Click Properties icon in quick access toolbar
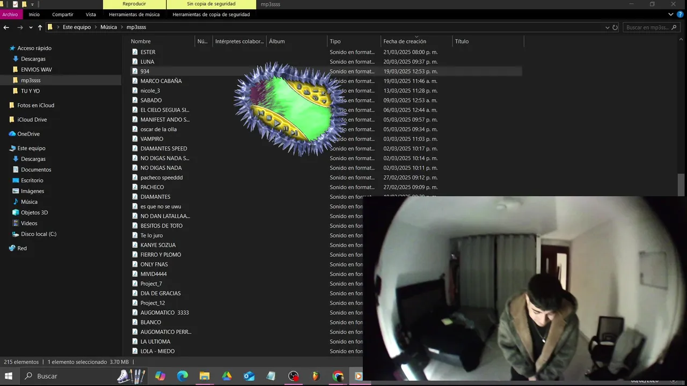The height and width of the screenshot is (386, 687). click(15, 4)
